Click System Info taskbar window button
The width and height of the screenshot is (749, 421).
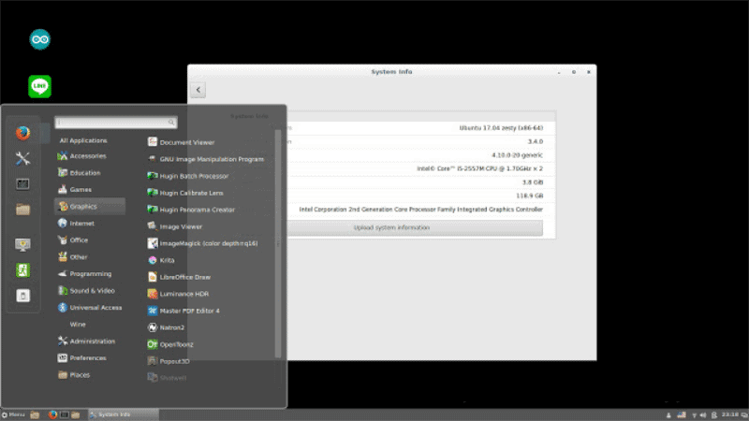pos(124,414)
